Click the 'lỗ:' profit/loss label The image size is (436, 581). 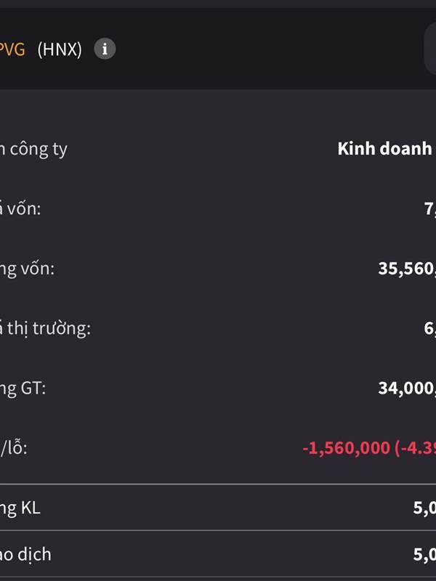click(x=15, y=448)
